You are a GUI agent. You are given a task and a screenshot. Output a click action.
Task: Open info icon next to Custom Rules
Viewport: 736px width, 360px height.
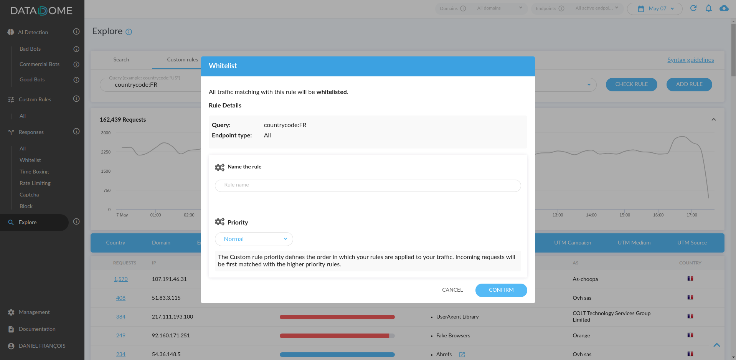tap(76, 99)
